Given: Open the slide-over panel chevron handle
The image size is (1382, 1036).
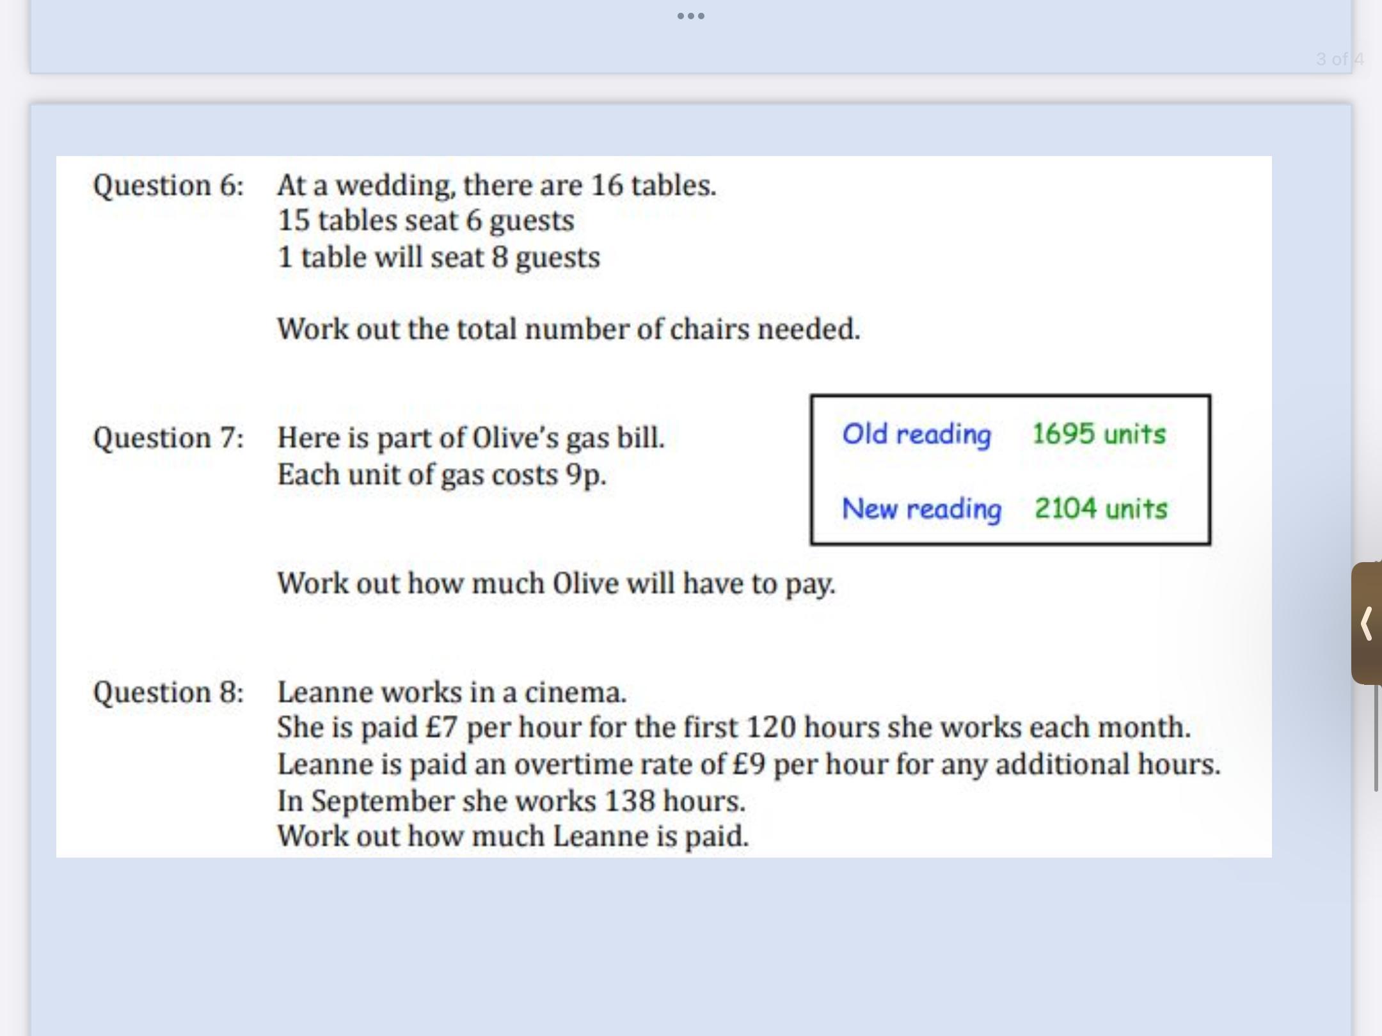Looking at the screenshot, I should point(1367,624).
